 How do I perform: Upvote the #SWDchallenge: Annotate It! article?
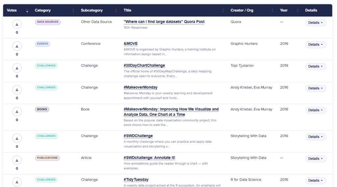pos(17,160)
